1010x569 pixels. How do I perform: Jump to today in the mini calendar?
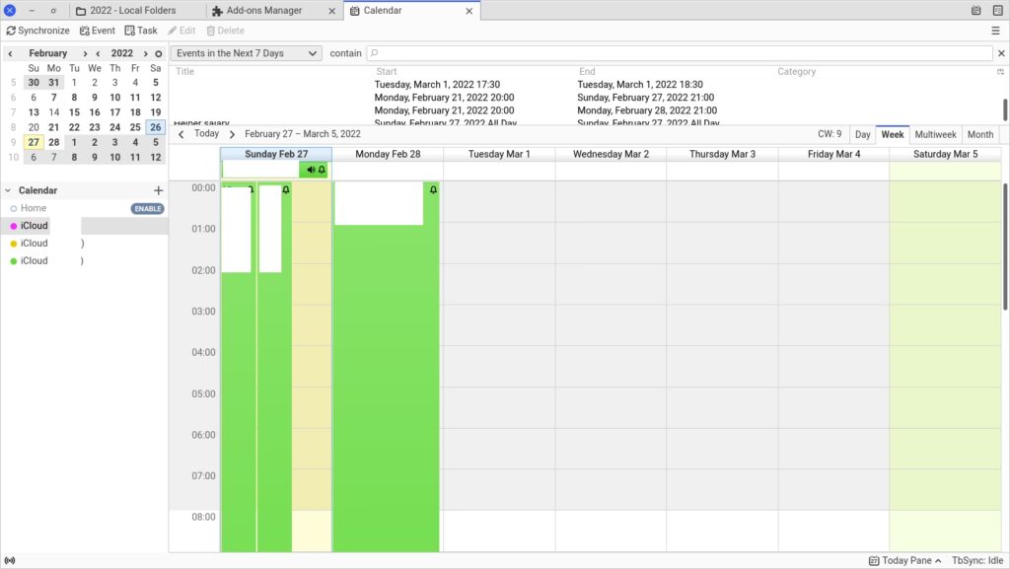coord(159,53)
